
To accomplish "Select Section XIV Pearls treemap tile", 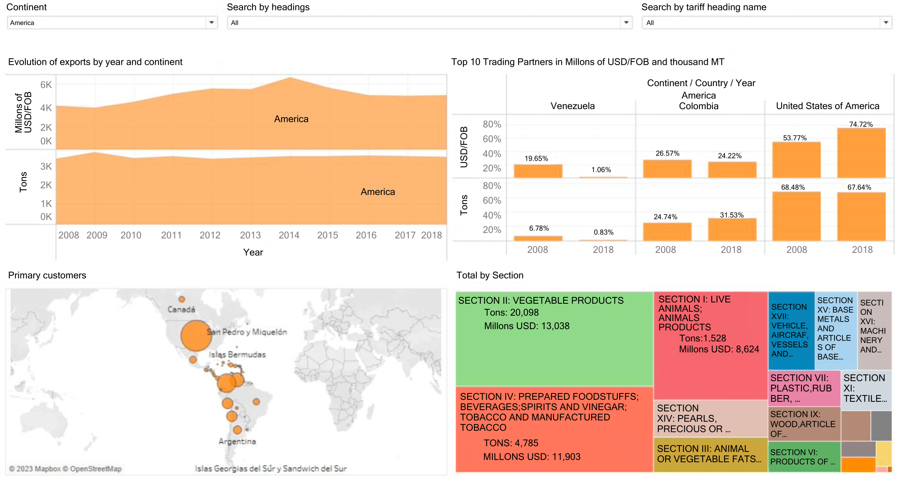I will (x=710, y=418).
